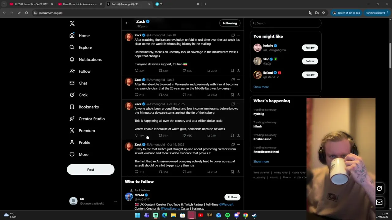Reload the page in browser toolbar

pos(19,13)
